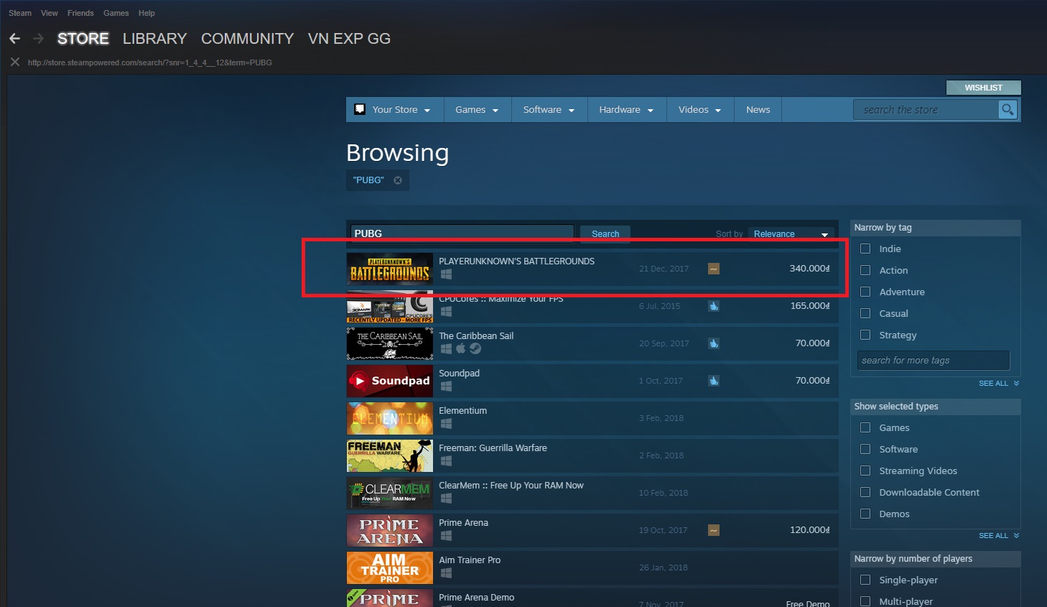
Task: Open the Hardware store dropdown
Action: coord(627,110)
